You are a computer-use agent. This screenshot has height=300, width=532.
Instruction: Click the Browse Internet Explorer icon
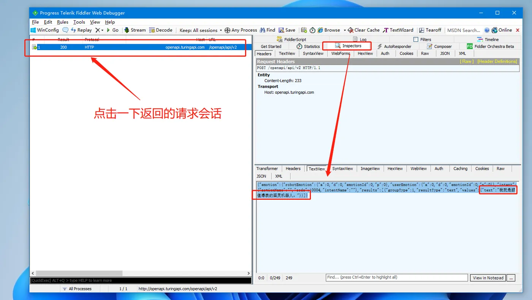pos(320,30)
